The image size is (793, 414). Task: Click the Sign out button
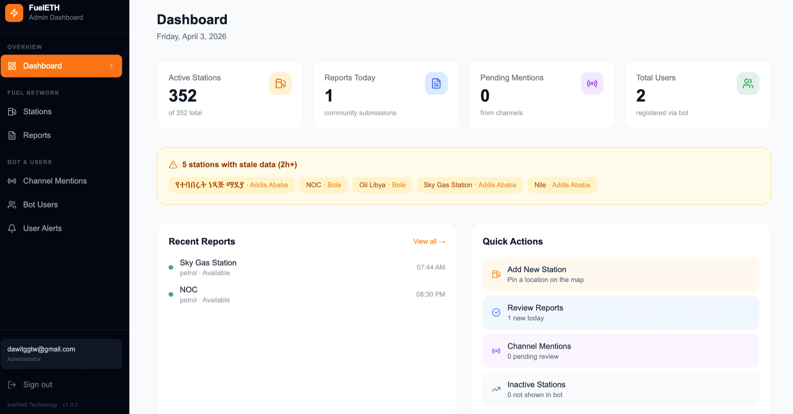(x=61, y=385)
